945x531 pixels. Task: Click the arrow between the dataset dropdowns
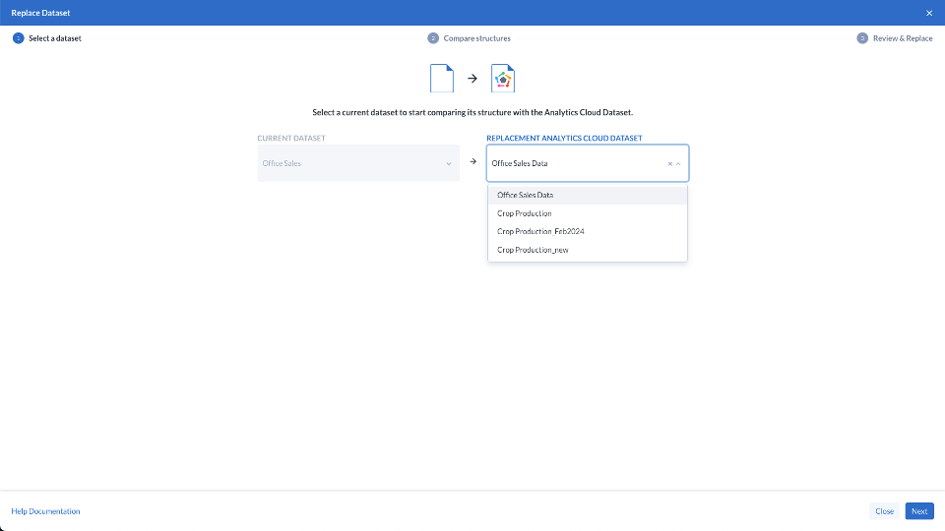coord(472,162)
